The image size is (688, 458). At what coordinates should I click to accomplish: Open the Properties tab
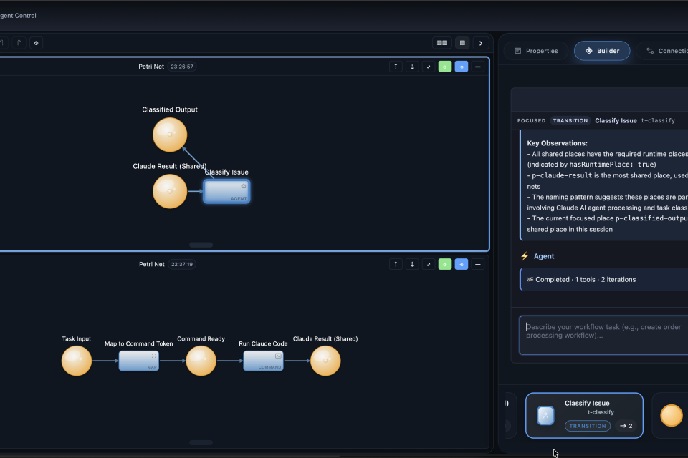point(535,51)
